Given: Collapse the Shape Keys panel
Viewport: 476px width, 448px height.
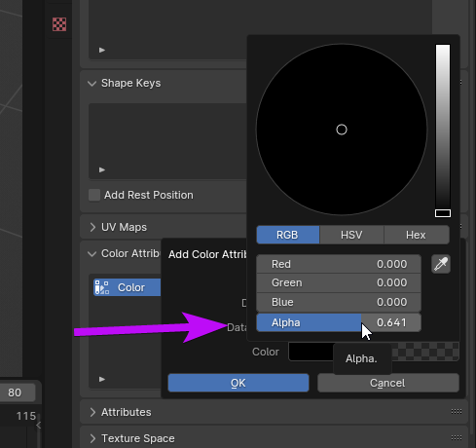Looking at the screenshot, I should point(92,84).
